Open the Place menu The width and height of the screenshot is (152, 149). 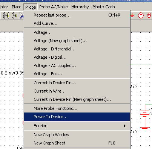17,7
